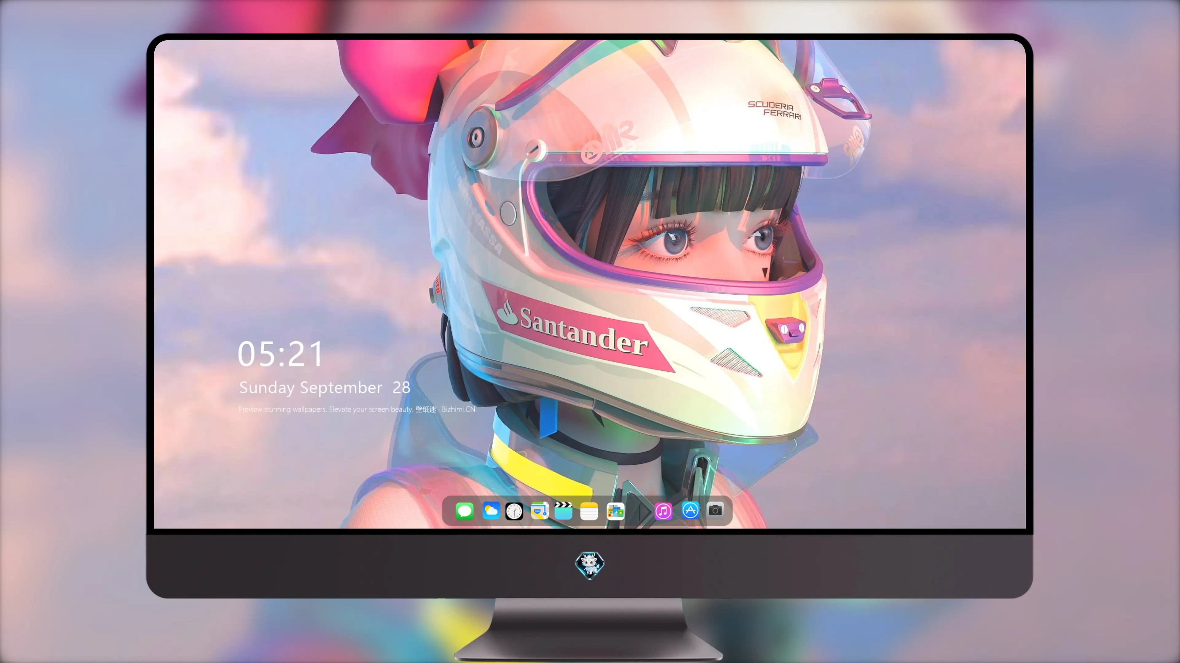The width and height of the screenshot is (1180, 663).
Task: Launch the pink iTunes Store dock icon
Action: pos(663,511)
